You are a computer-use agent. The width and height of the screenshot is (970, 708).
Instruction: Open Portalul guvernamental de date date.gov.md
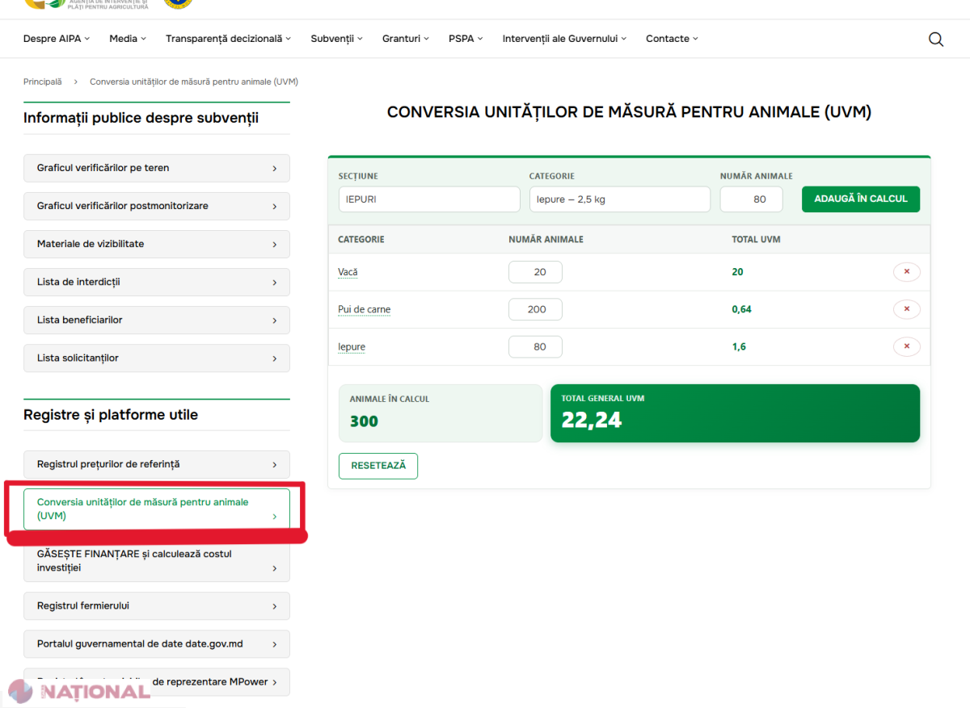click(157, 644)
